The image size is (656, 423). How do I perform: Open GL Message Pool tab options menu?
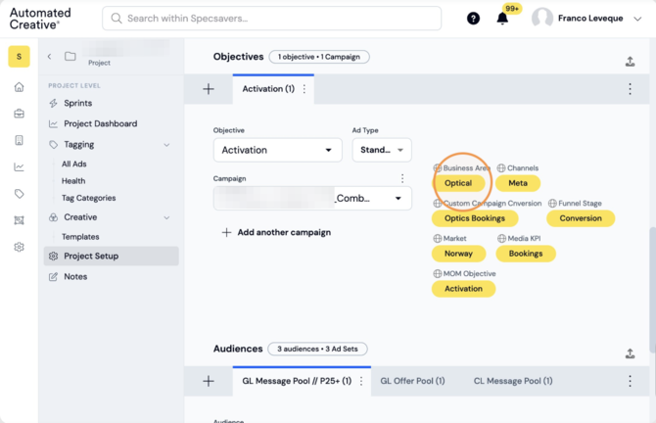[x=361, y=381]
